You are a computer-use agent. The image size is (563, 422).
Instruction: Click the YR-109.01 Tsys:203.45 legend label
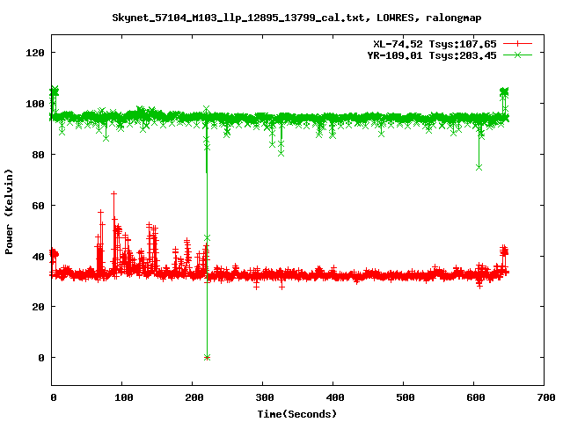click(x=432, y=55)
